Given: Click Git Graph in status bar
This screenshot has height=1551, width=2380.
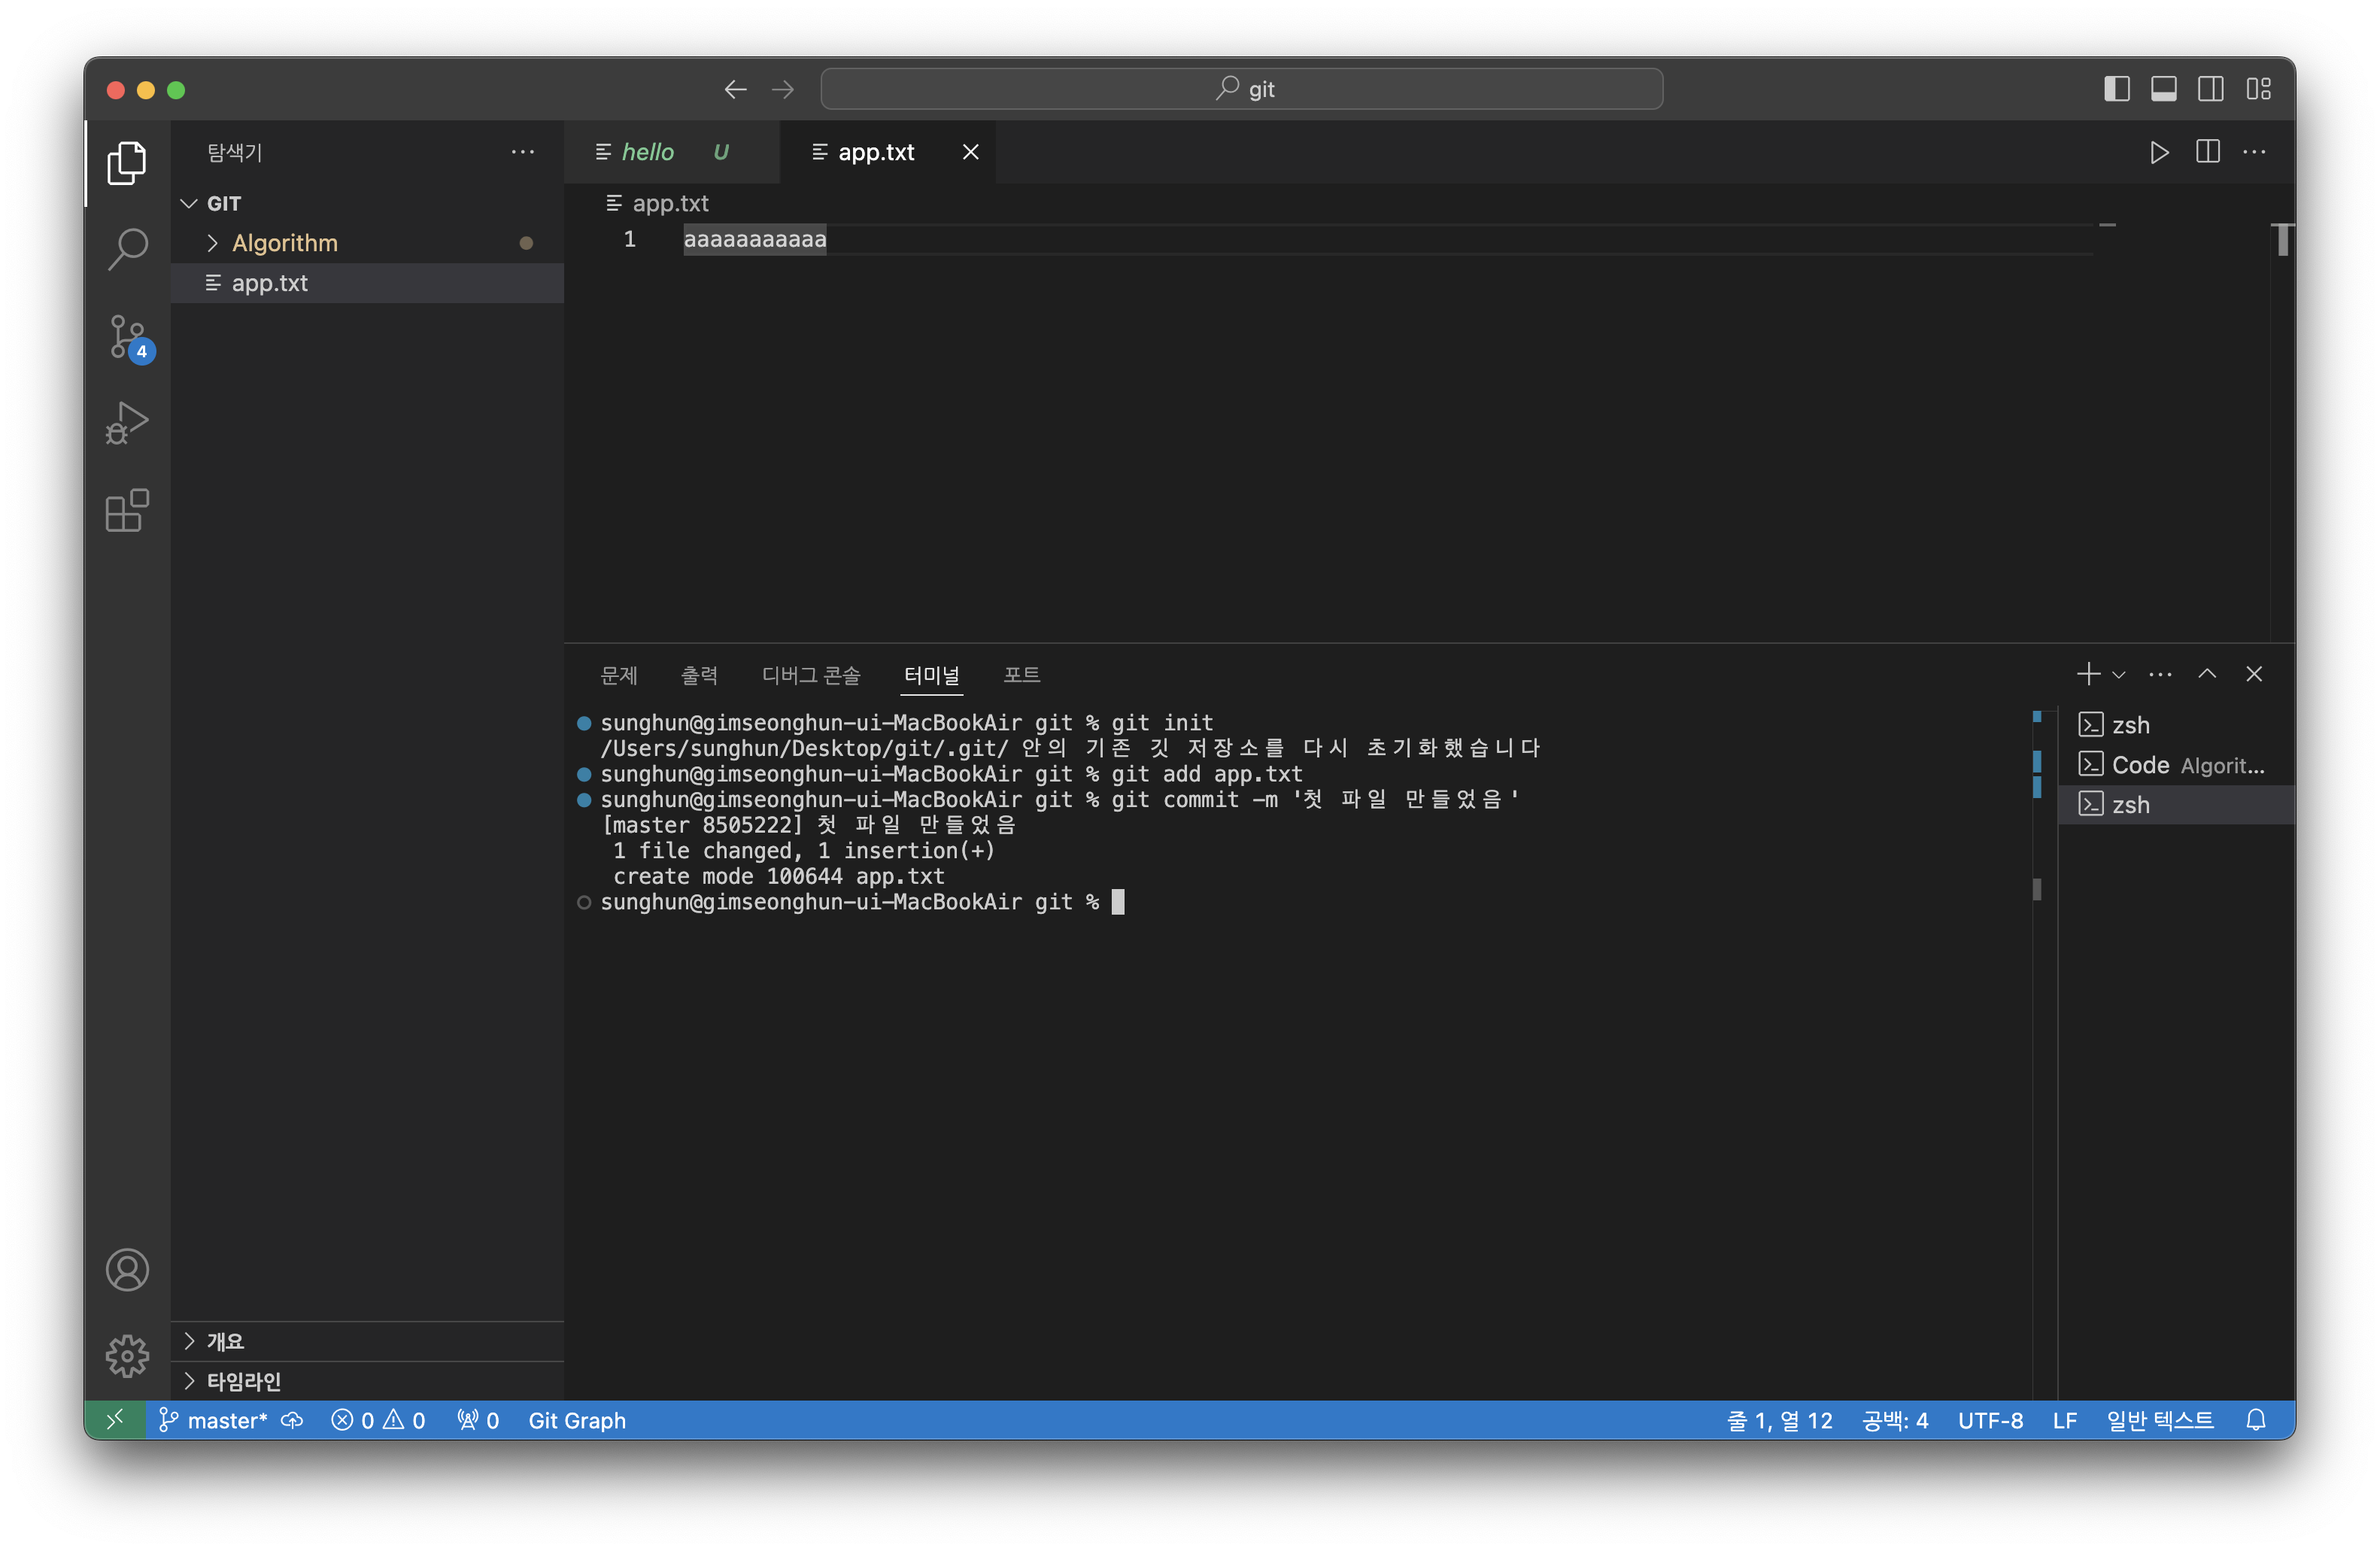Looking at the screenshot, I should pos(576,1420).
